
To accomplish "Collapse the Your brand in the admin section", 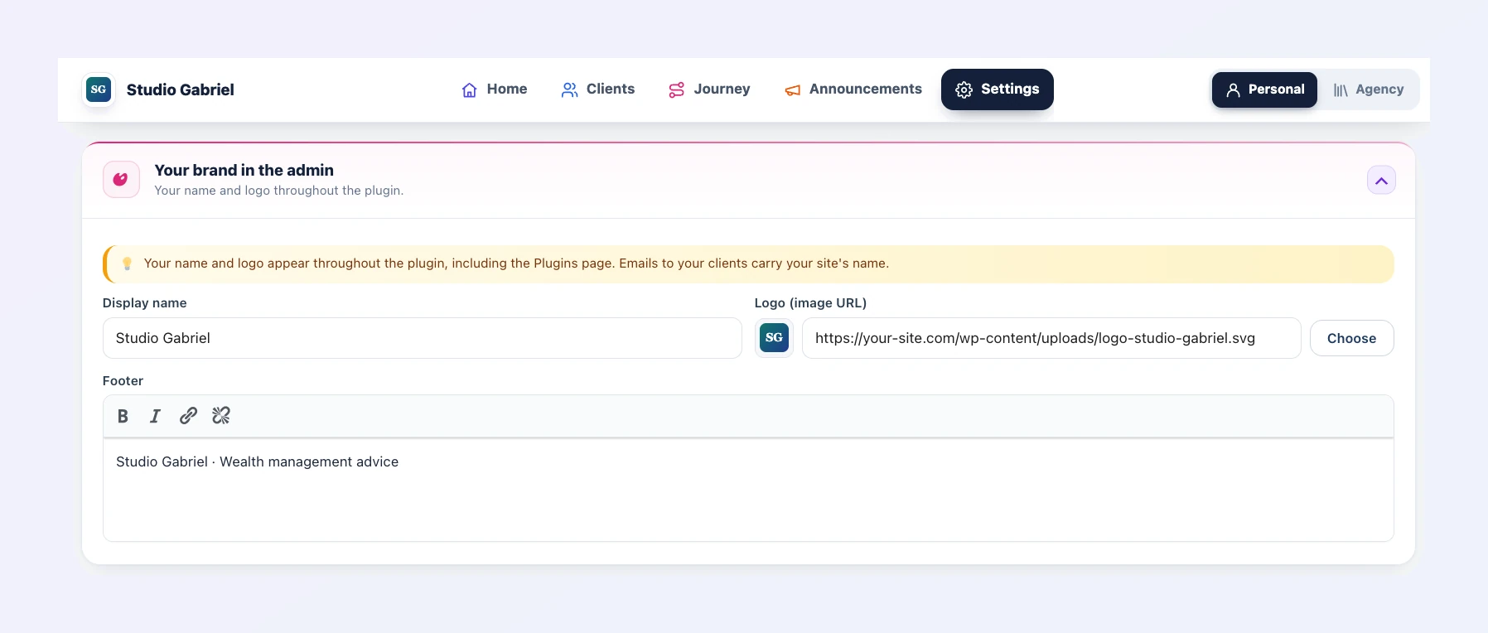I will (1381, 181).
